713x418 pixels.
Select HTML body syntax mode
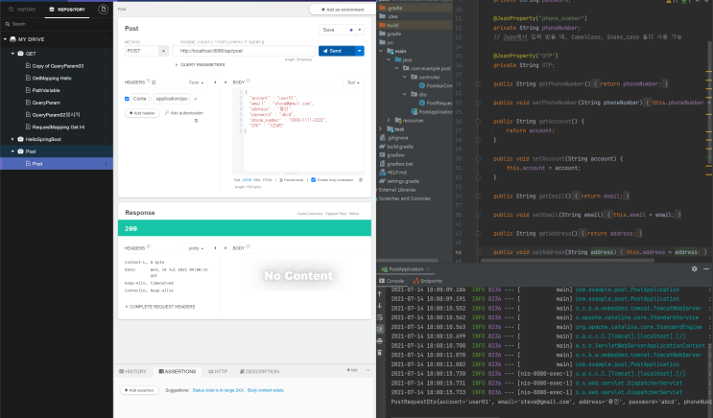pyautogui.click(x=268, y=180)
